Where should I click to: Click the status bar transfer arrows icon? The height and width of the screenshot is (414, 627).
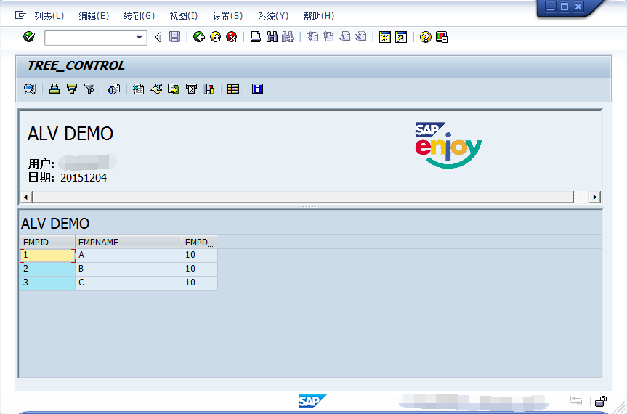[576, 400]
